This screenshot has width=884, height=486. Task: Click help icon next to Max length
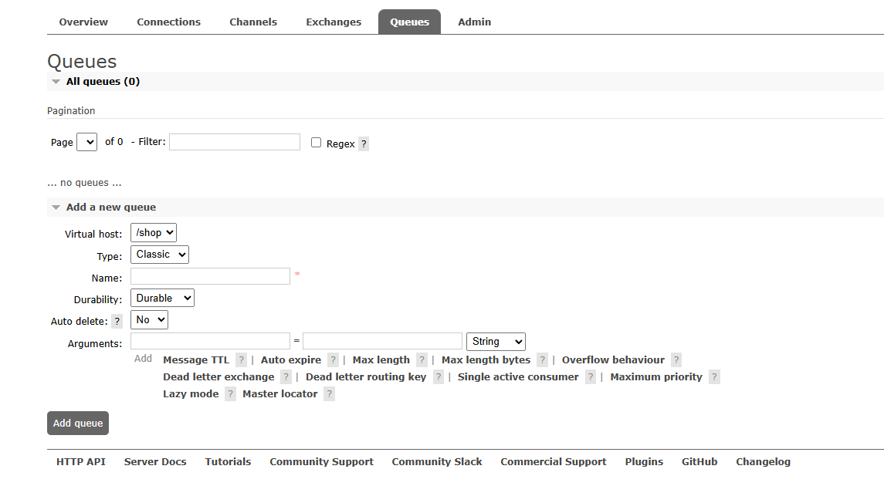click(x=422, y=360)
